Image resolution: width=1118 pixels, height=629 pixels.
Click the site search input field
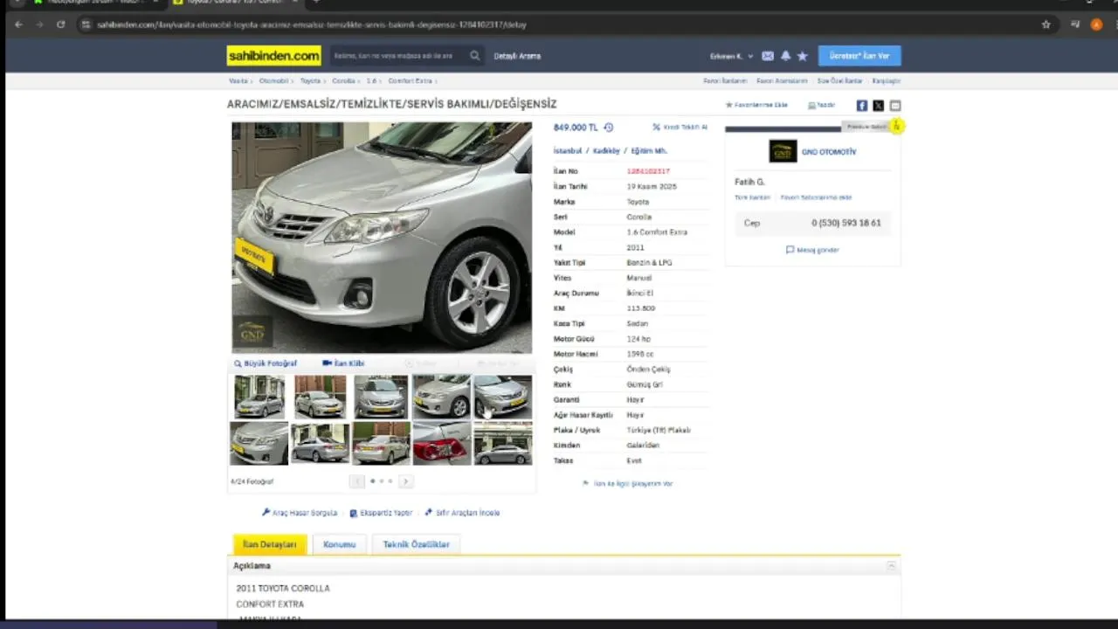tap(398, 56)
